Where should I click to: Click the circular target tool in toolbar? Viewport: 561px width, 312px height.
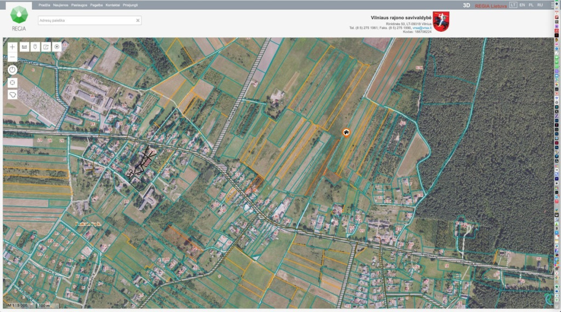57,47
